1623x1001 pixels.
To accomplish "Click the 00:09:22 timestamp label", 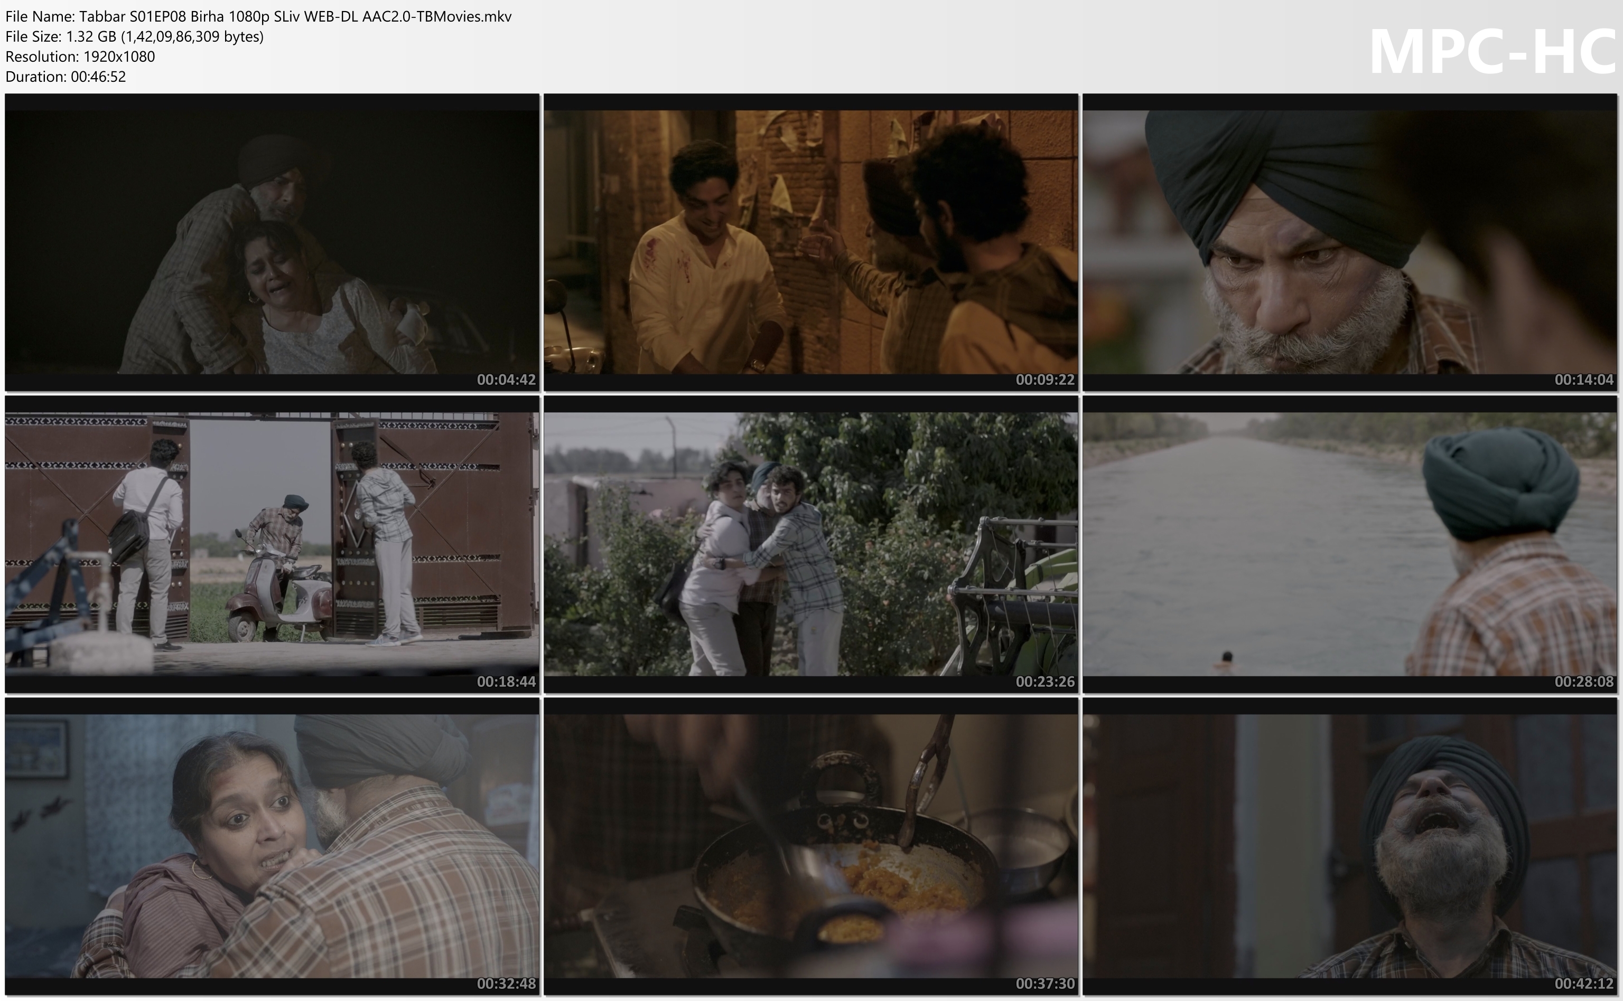I will 1044,380.
